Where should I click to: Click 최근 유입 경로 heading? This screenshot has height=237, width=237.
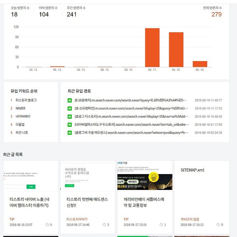[x=79, y=91]
